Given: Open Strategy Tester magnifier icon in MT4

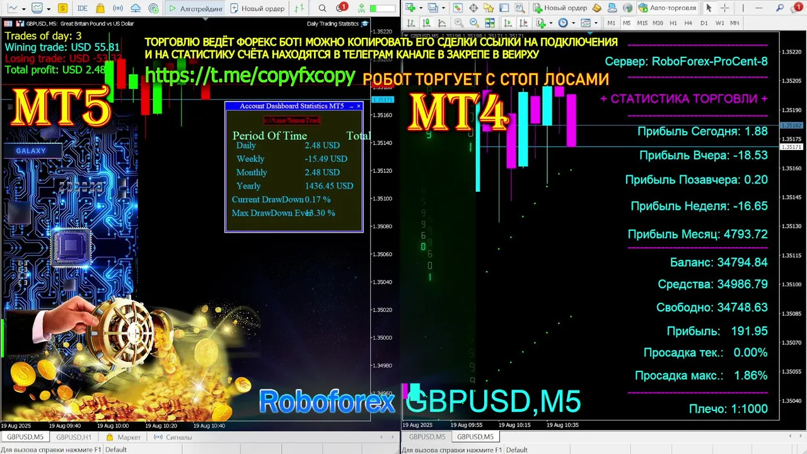Looking at the screenshot, I should (520, 8).
